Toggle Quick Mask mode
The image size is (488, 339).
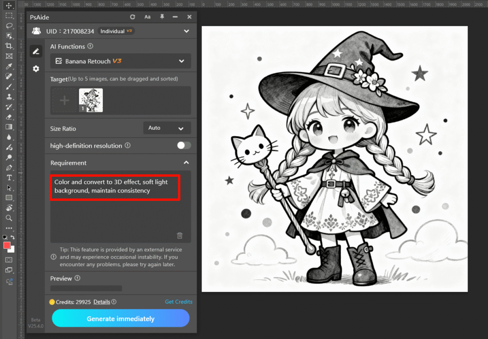(x=9, y=259)
